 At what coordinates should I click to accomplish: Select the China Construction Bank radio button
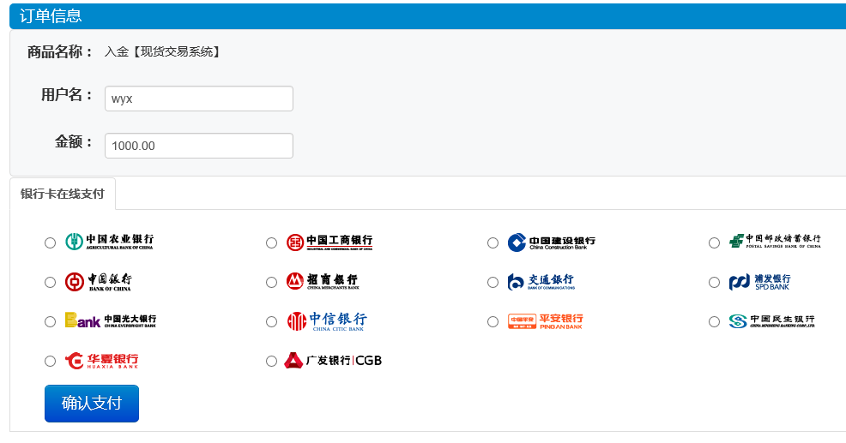[492, 243]
